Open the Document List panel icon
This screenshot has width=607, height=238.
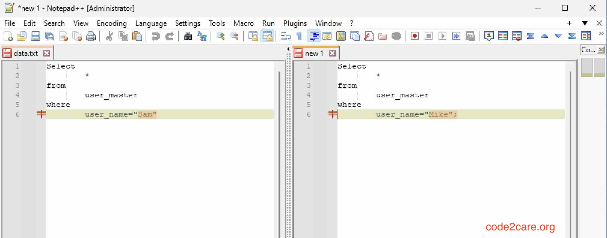click(355, 36)
